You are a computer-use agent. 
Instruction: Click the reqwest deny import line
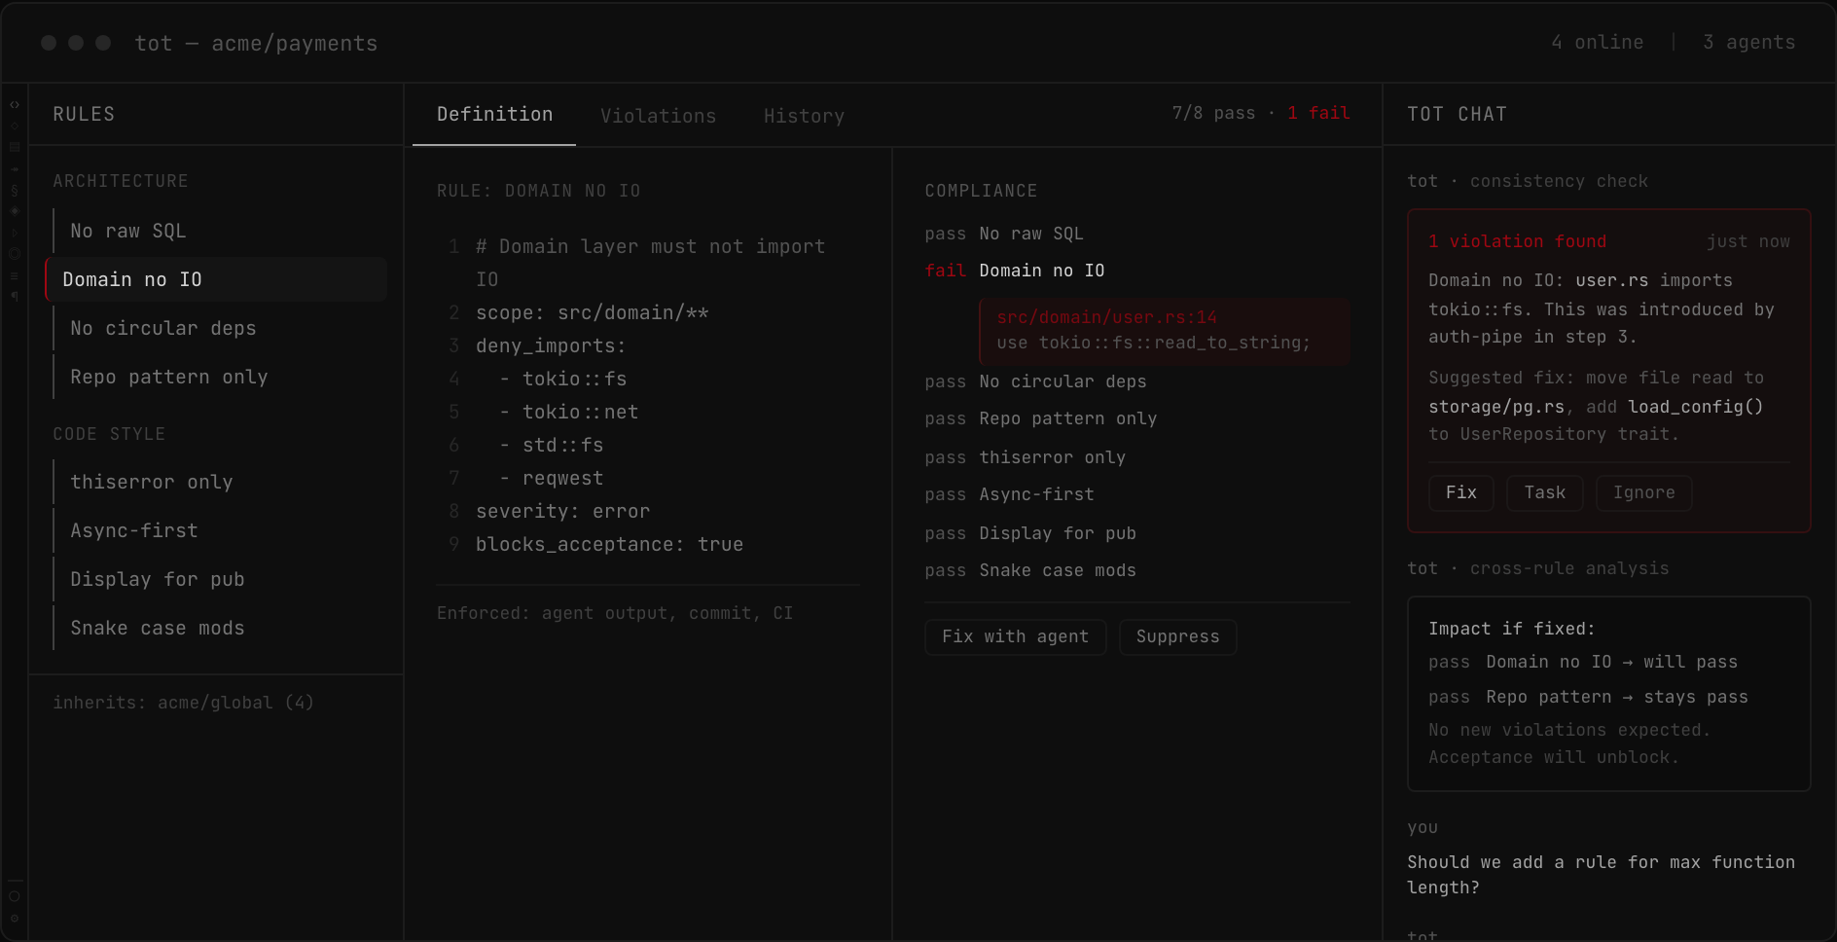(x=552, y=478)
